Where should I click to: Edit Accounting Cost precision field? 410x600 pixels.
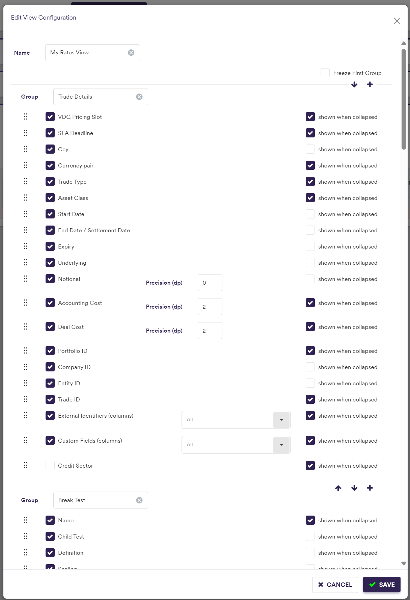210,307
